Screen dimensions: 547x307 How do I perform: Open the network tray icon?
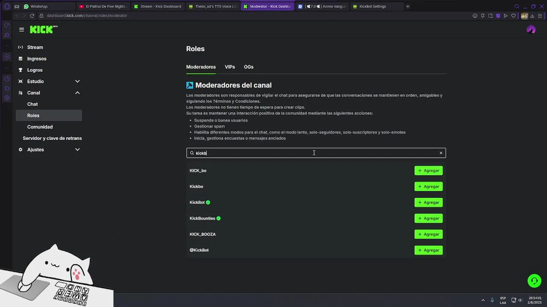click(x=514, y=300)
